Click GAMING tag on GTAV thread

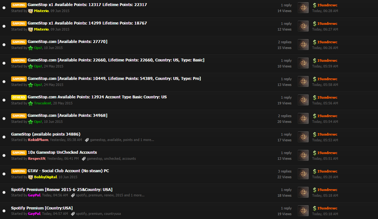click(x=19, y=171)
